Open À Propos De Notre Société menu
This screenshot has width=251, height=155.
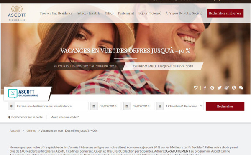point(184,13)
